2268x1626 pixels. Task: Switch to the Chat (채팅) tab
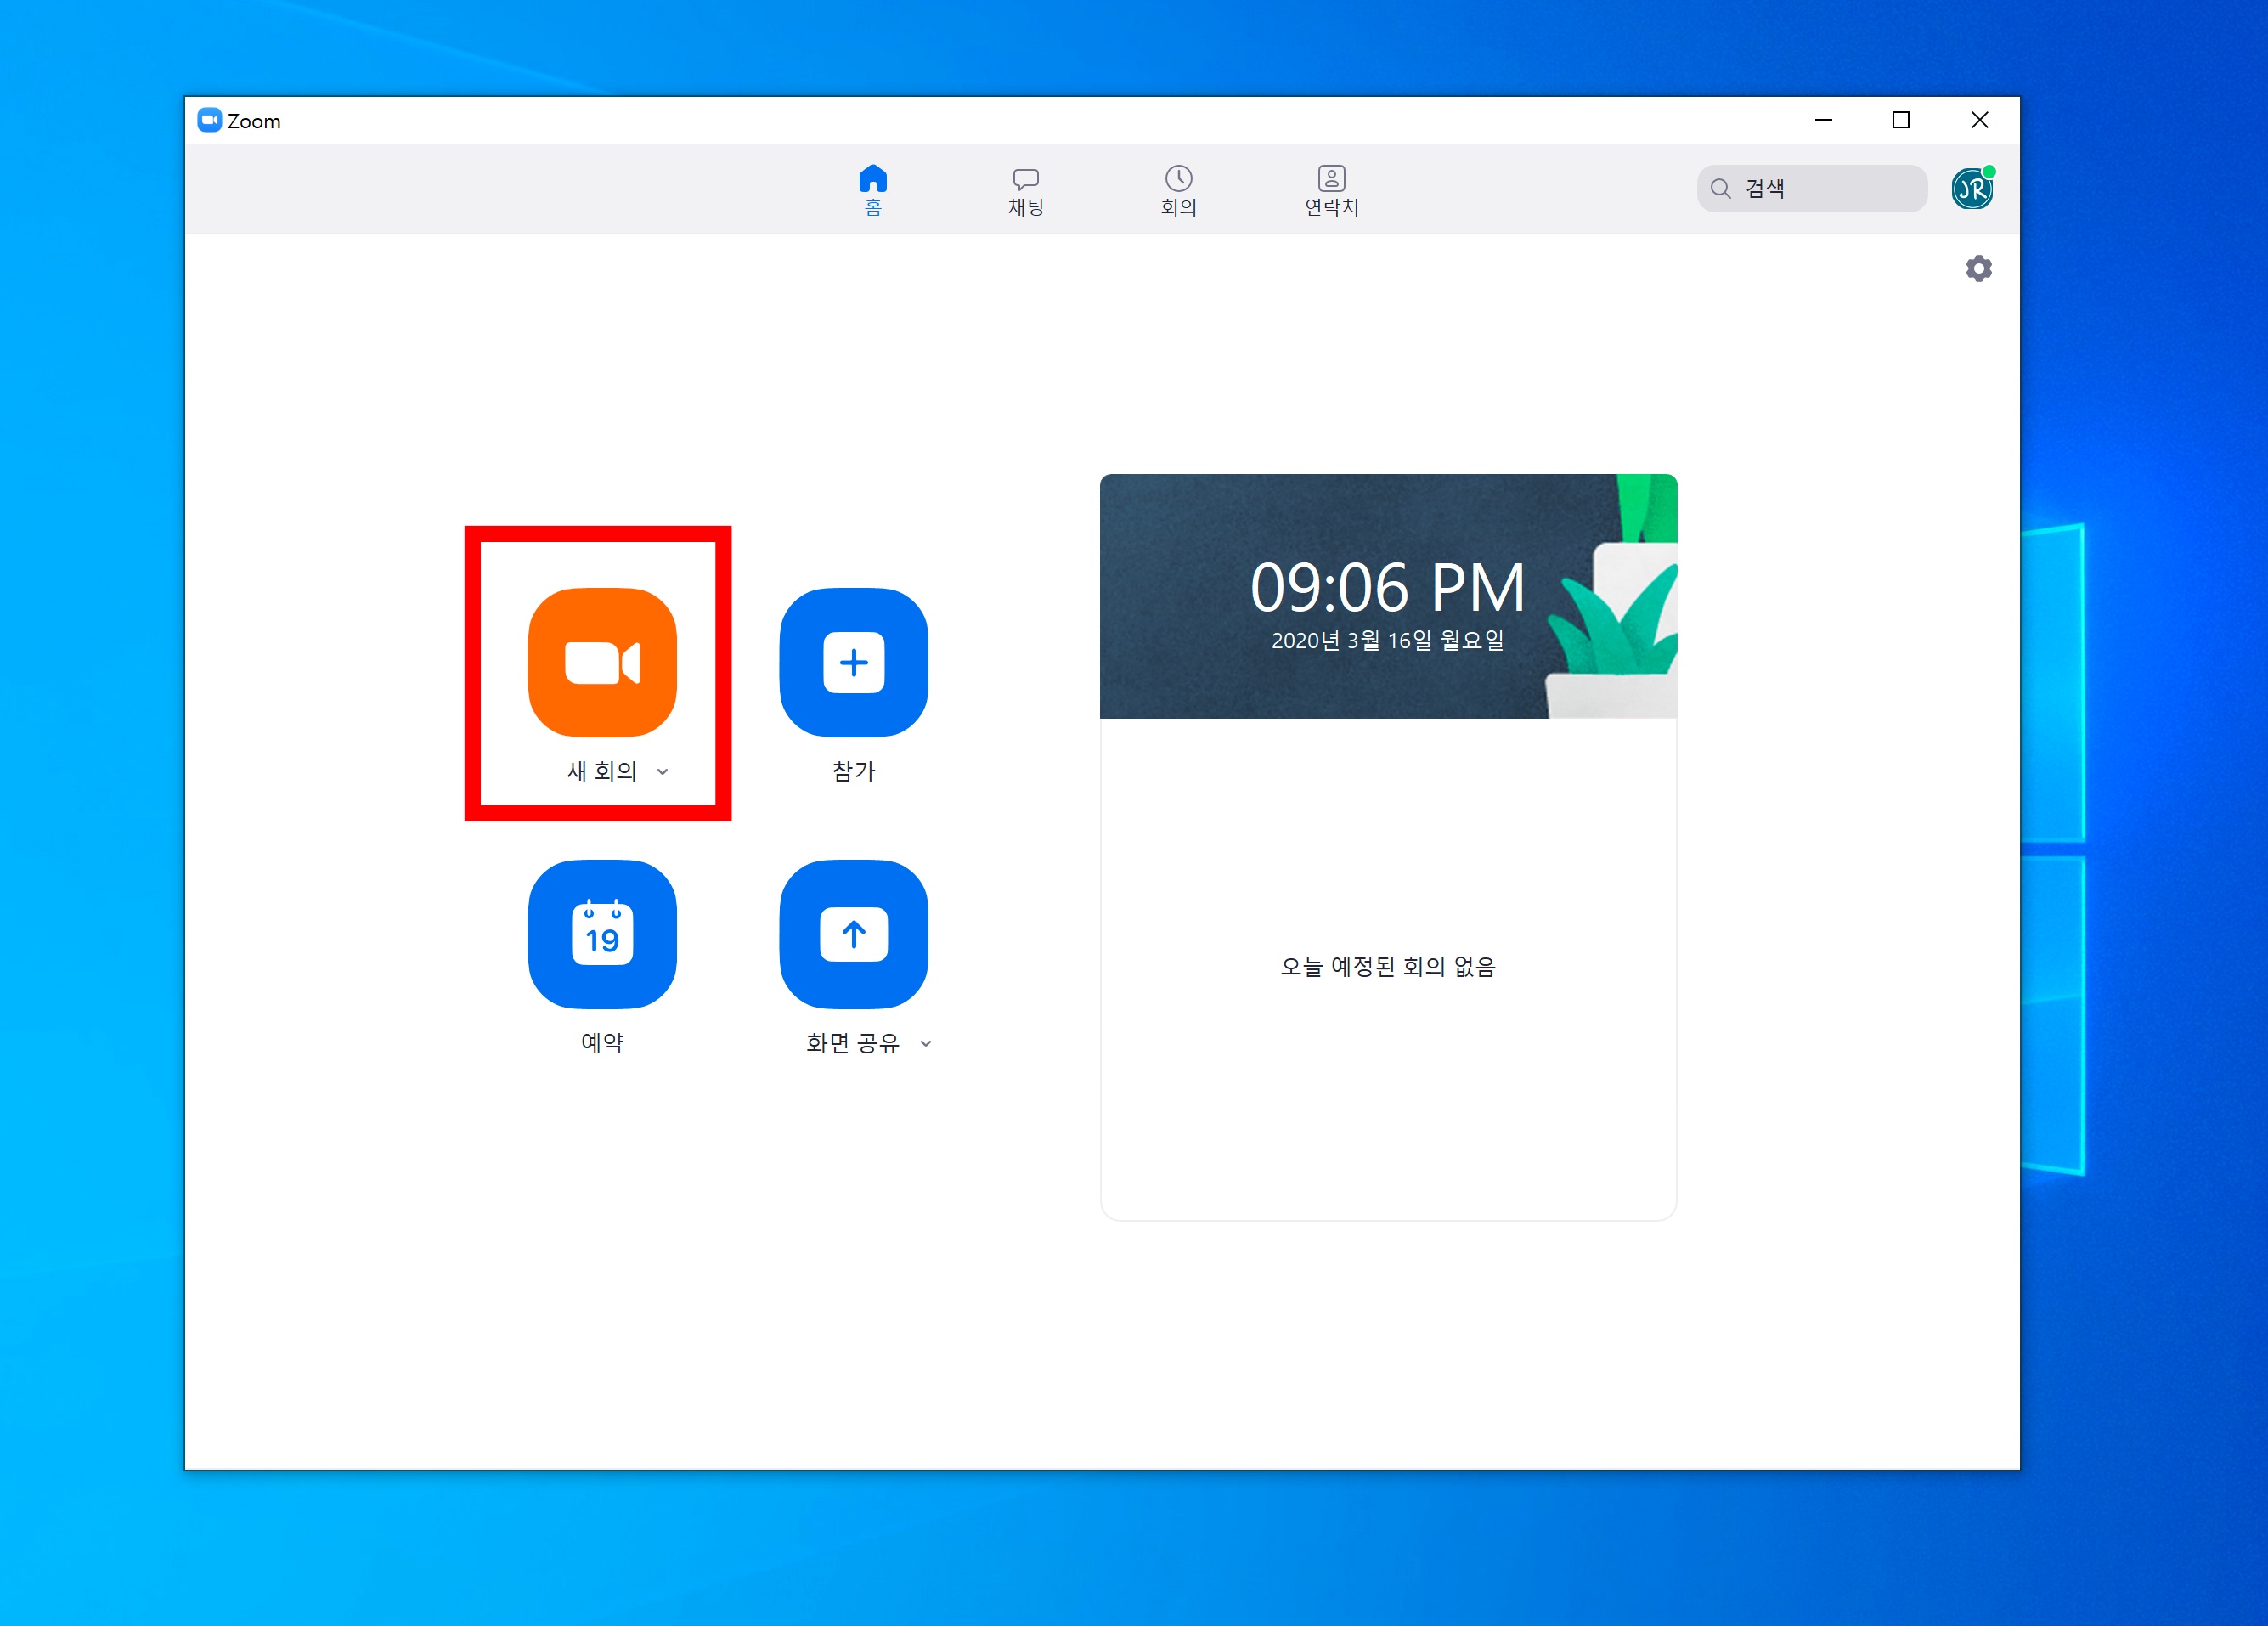pos(1025,189)
